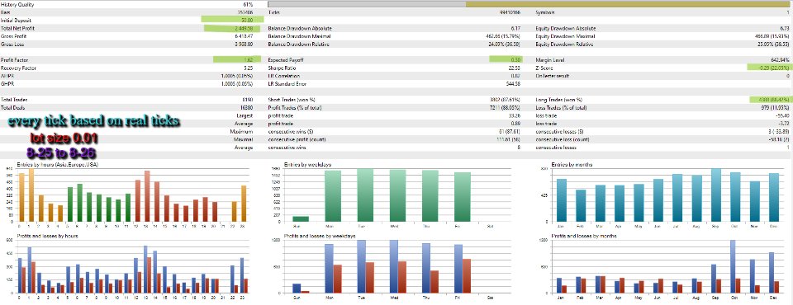Select the Balance Drawdown Maximal label
The image size is (793, 305).
(x=299, y=36)
